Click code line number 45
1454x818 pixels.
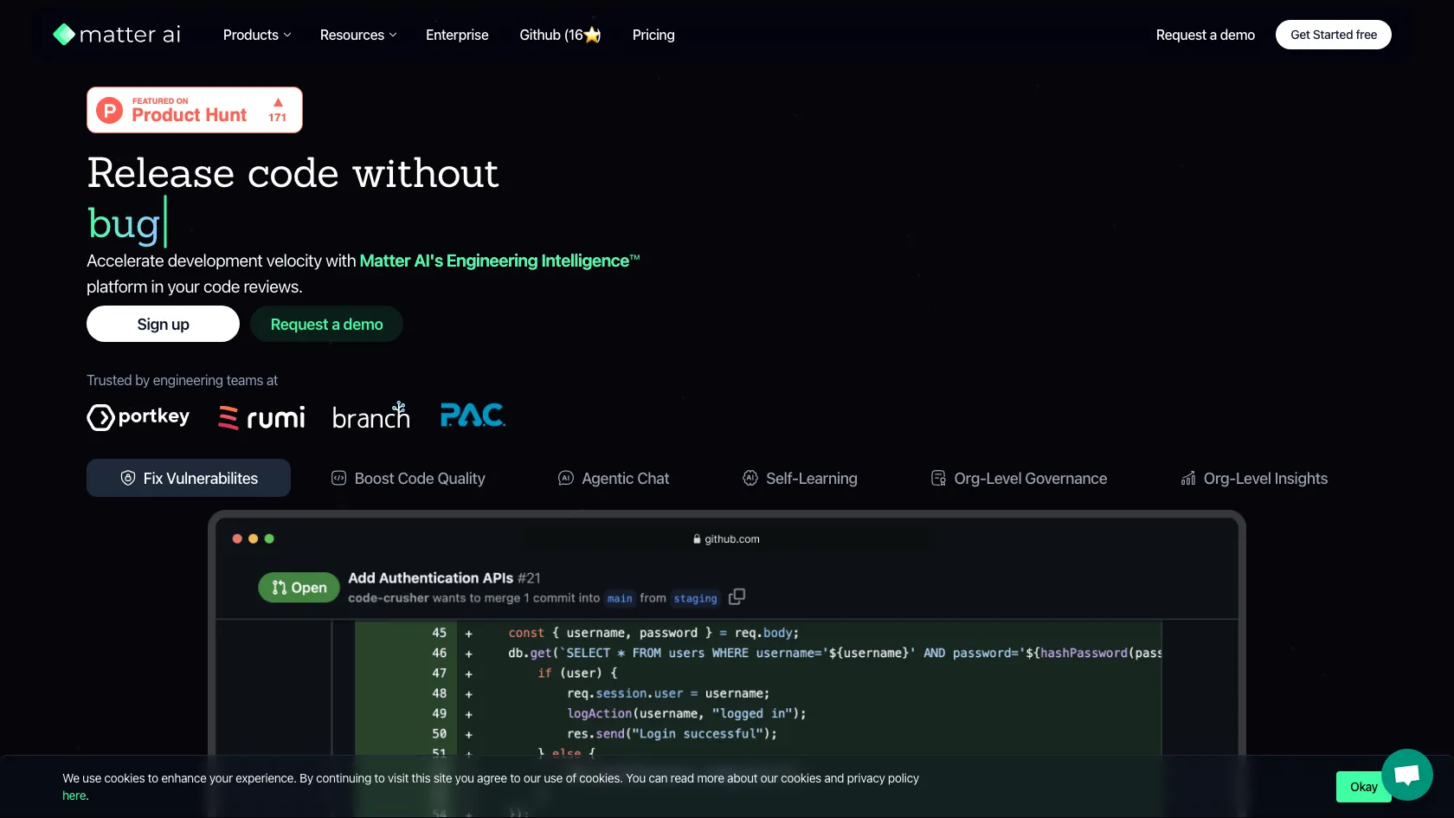click(440, 633)
